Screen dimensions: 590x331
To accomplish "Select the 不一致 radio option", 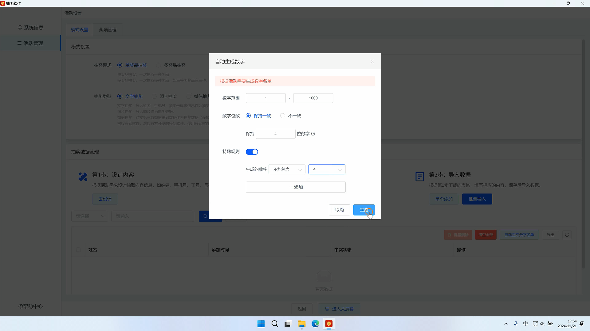I will pos(283,116).
